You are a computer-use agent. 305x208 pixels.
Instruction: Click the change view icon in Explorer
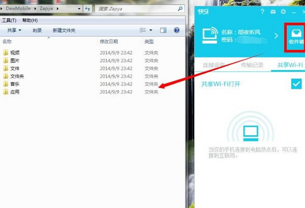pyautogui.click(x=142, y=30)
